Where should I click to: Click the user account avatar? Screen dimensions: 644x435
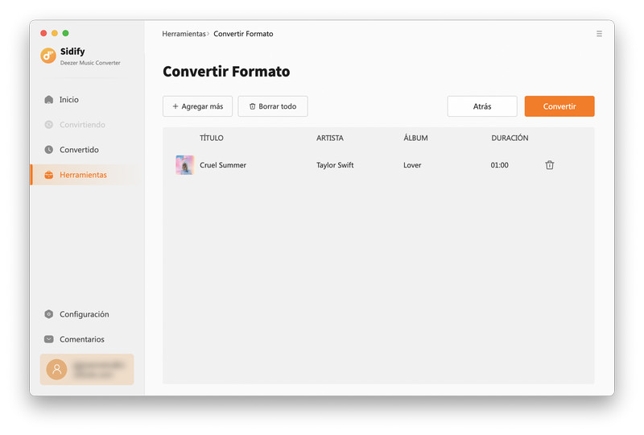[x=56, y=369]
